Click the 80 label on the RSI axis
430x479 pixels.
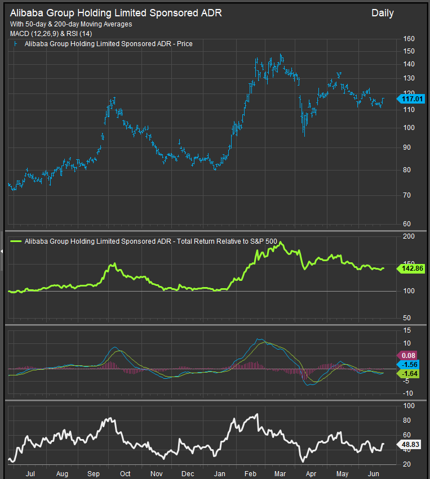coord(407,420)
